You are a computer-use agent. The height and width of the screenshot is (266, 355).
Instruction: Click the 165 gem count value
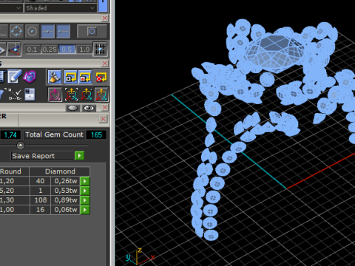click(96, 134)
